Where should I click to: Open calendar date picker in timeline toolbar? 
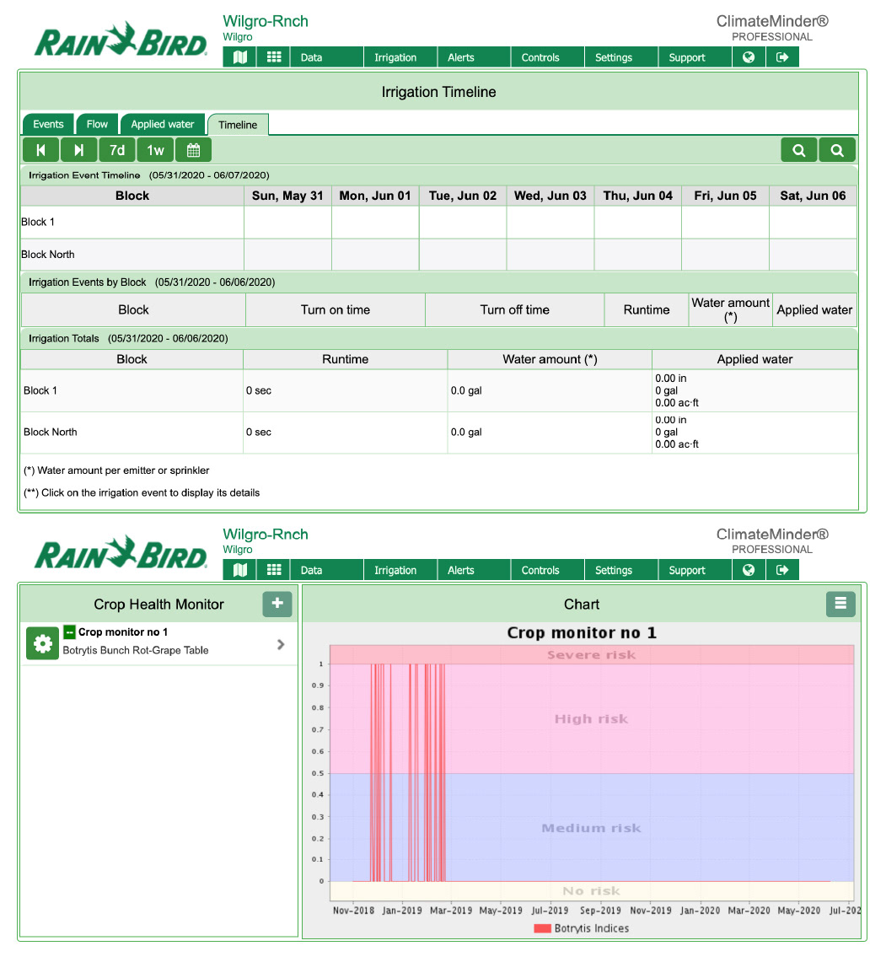[193, 150]
